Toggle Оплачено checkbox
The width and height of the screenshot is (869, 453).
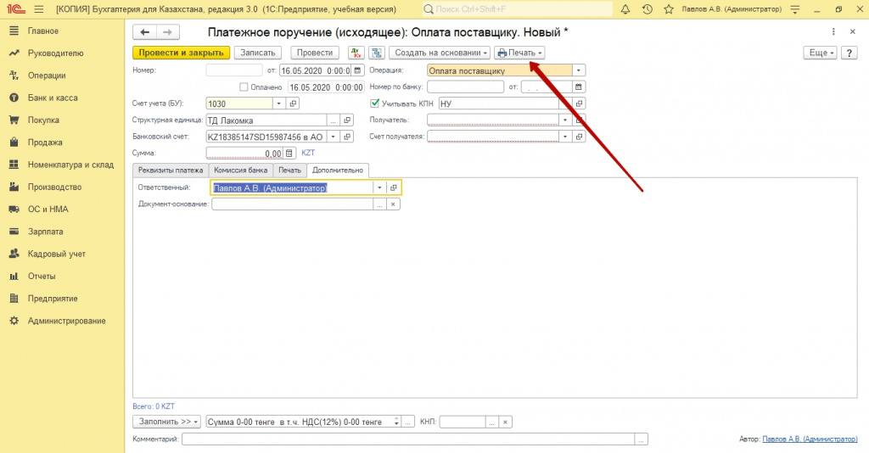point(244,87)
